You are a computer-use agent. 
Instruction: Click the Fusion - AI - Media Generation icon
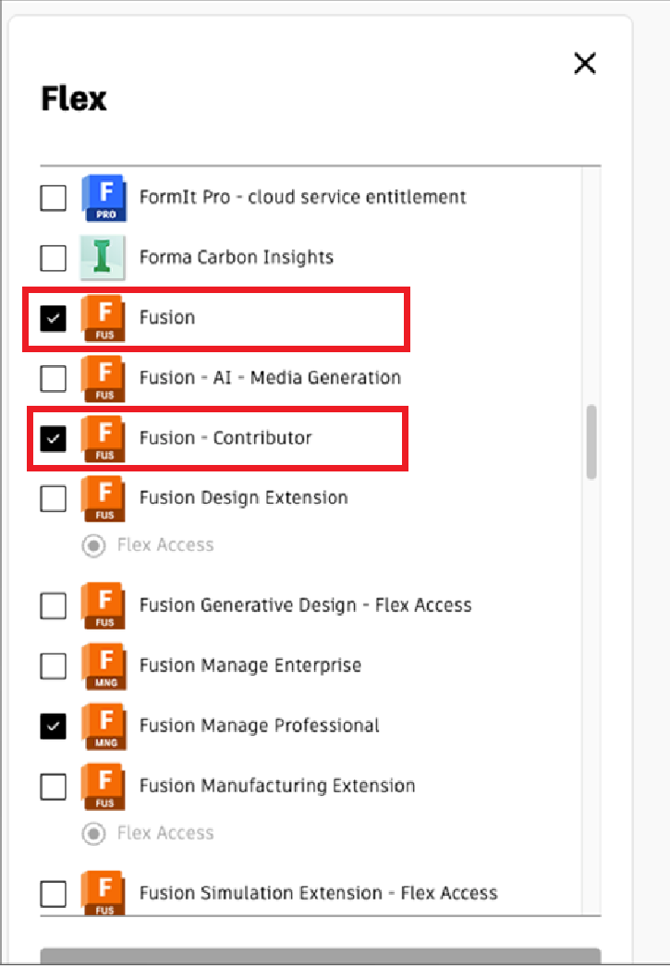coord(104,378)
